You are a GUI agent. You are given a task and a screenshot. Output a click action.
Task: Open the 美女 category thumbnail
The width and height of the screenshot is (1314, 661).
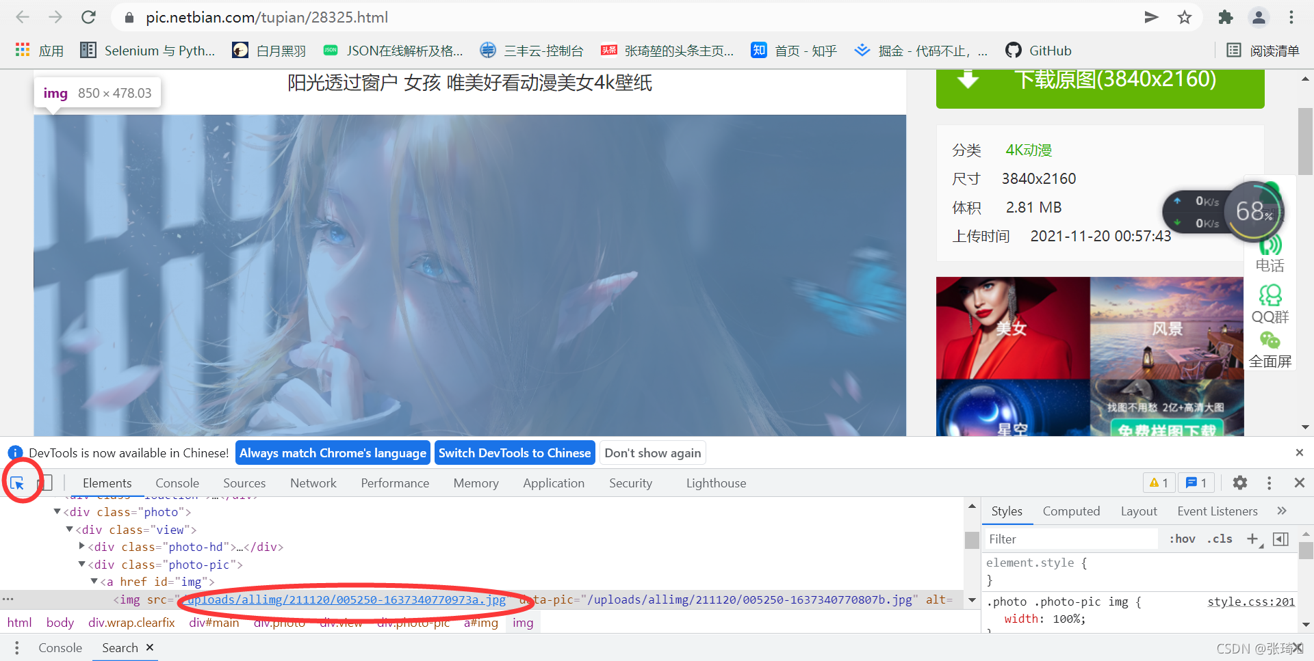coord(1013,327)
